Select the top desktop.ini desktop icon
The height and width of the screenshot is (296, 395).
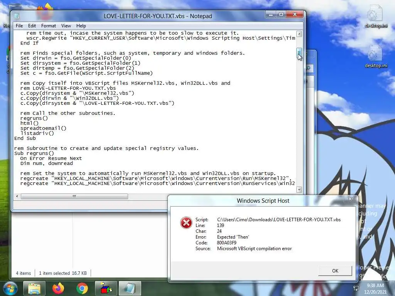[x=376, y=16]
